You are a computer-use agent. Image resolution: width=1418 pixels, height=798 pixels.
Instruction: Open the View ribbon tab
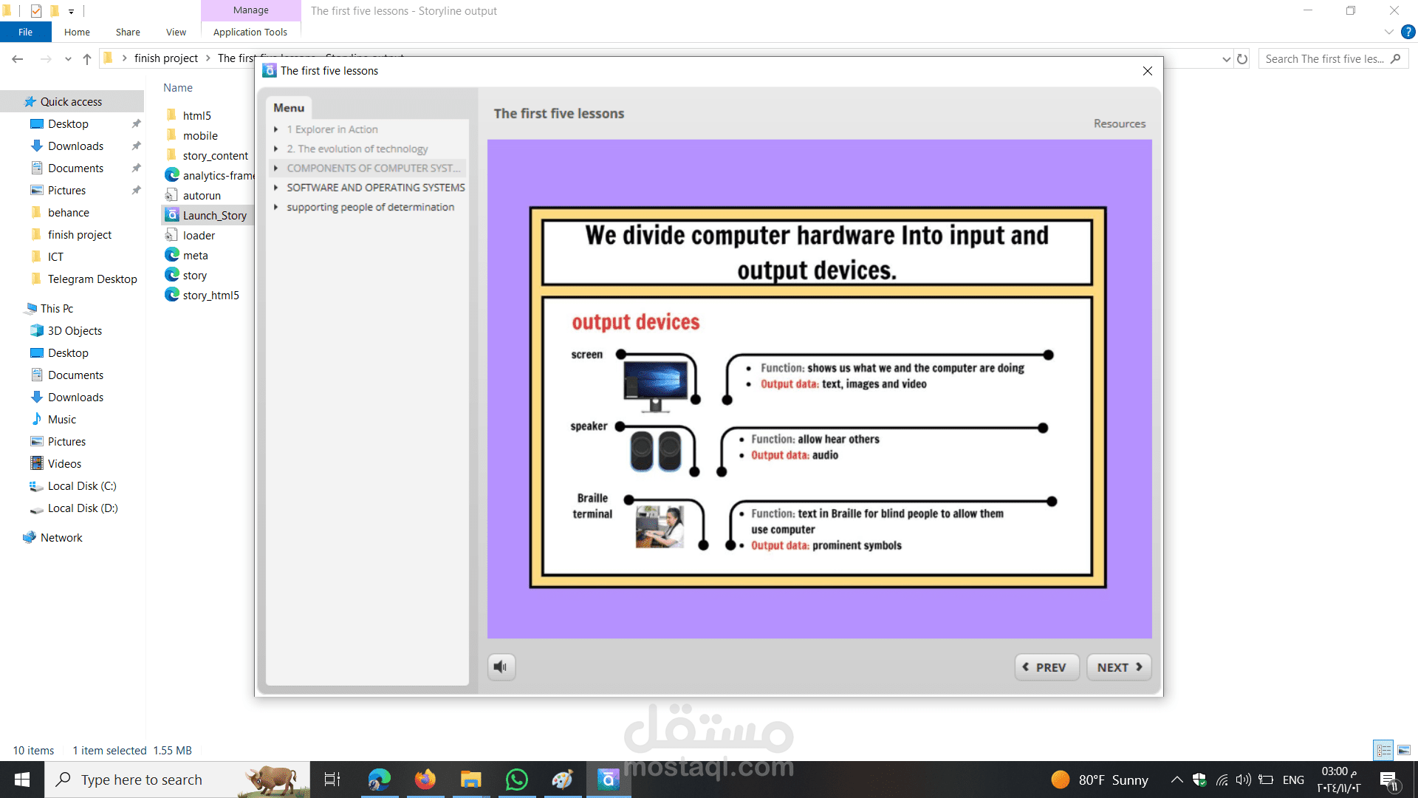point(176,32)
